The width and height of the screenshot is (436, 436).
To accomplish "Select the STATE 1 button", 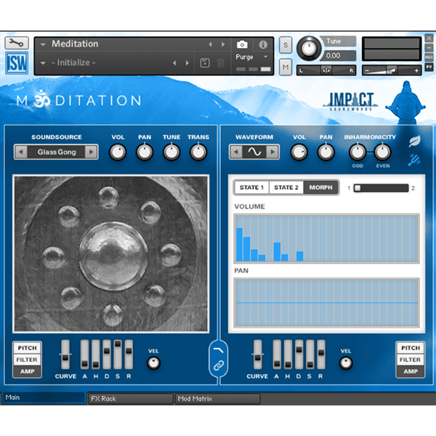I will [x=251, y=187].
